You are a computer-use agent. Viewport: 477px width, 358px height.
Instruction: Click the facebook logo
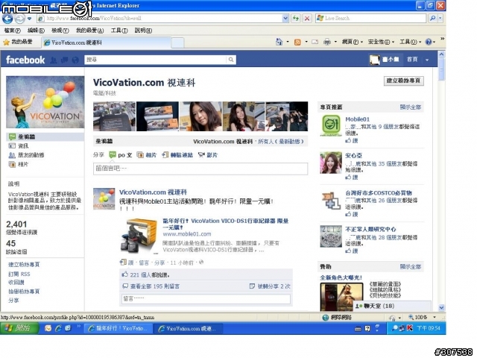click(x=25, y=60)
